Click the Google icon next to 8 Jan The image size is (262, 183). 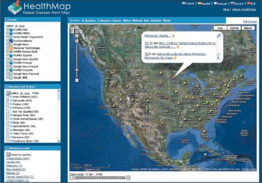pos(146,54)
